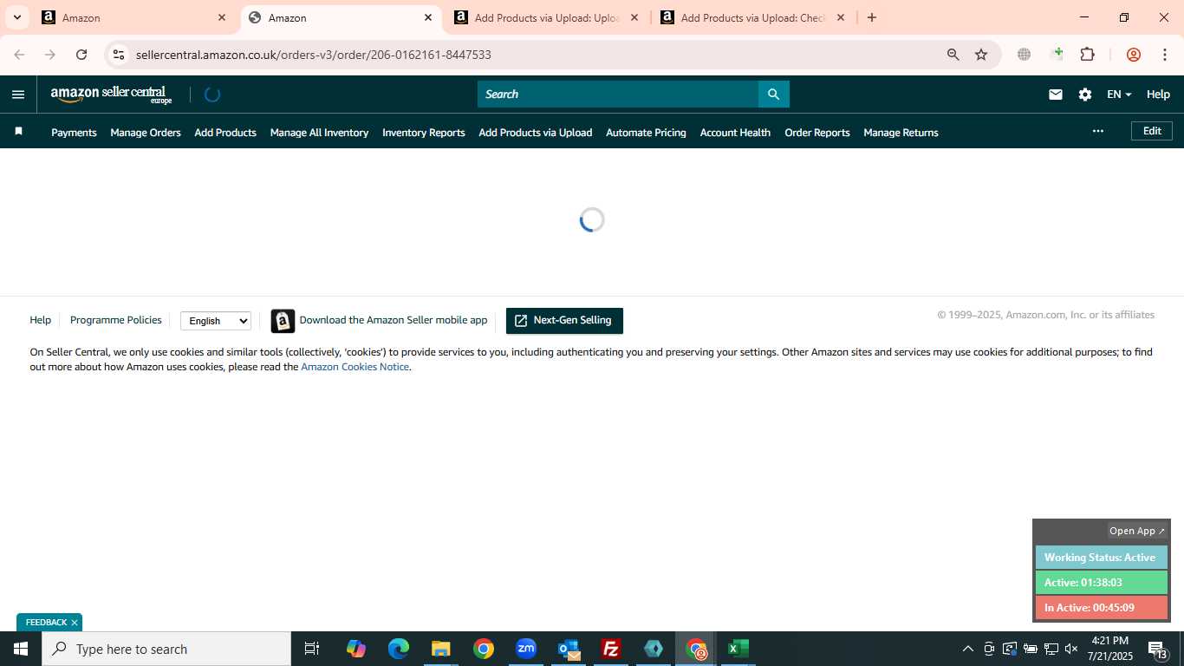Click the muted volume tray icon
Image resolution: width=1184 pixels, height=666 pixels.
point(1071,649)
